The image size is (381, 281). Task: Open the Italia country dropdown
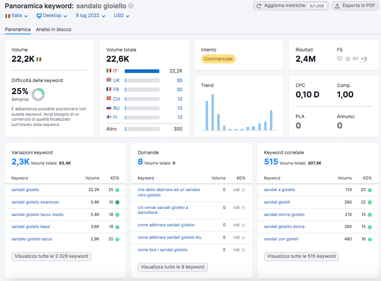pyautogui.click(x=17, y=16)
